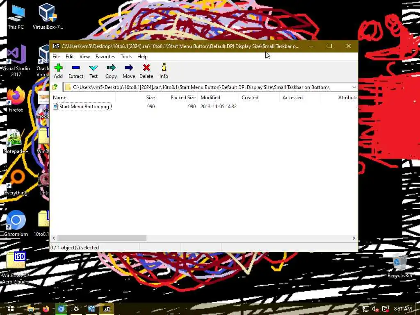
Task: Sort by Packed Size column header
Action: pos(178,98)
